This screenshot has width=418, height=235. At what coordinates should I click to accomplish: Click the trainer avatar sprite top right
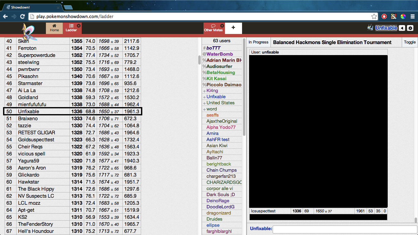click(x=370, y=28)
